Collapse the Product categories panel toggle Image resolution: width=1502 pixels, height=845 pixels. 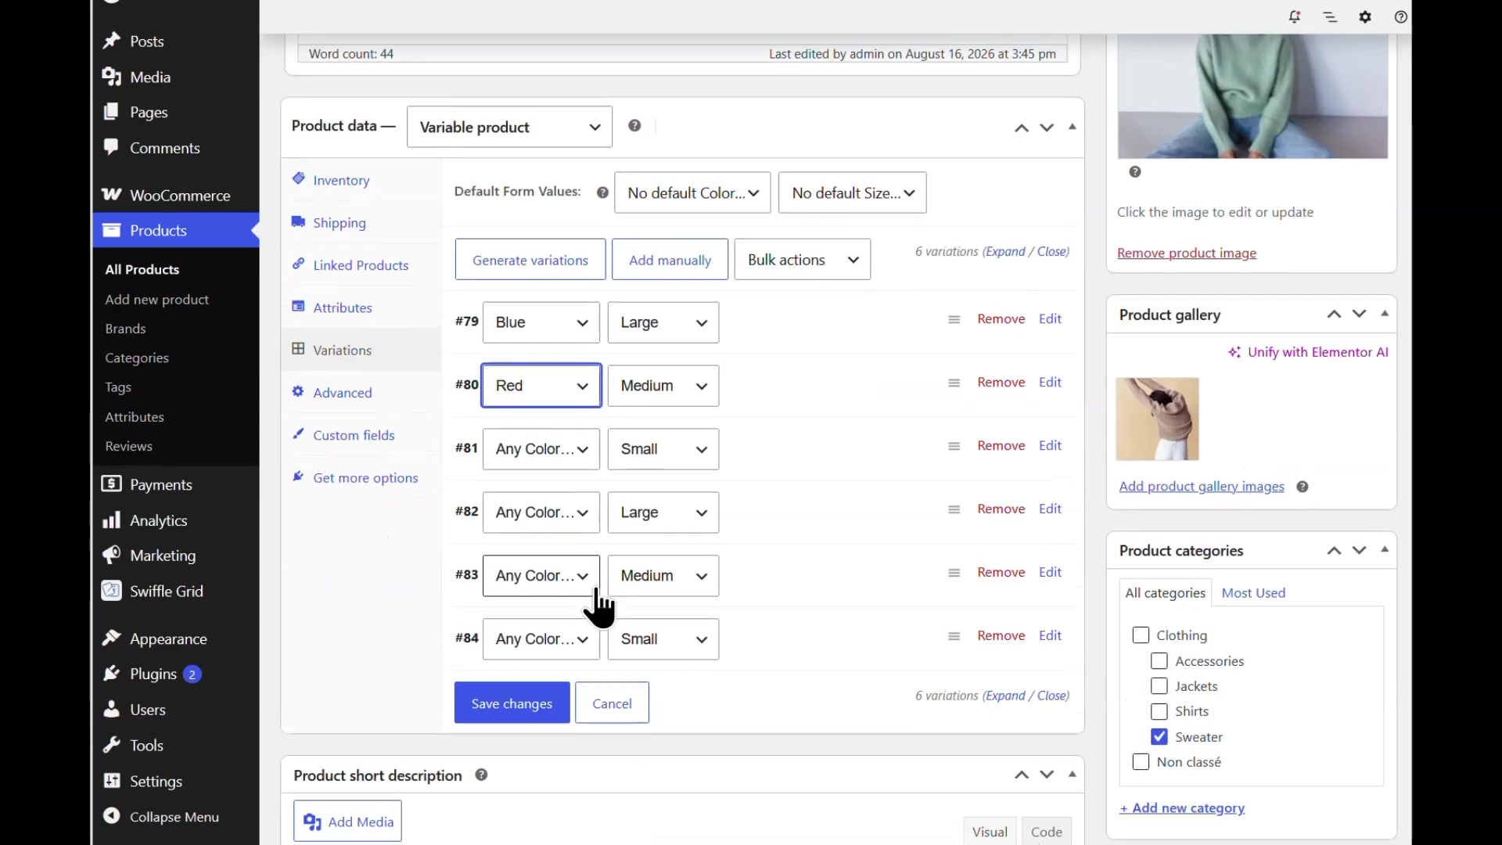1385,550
